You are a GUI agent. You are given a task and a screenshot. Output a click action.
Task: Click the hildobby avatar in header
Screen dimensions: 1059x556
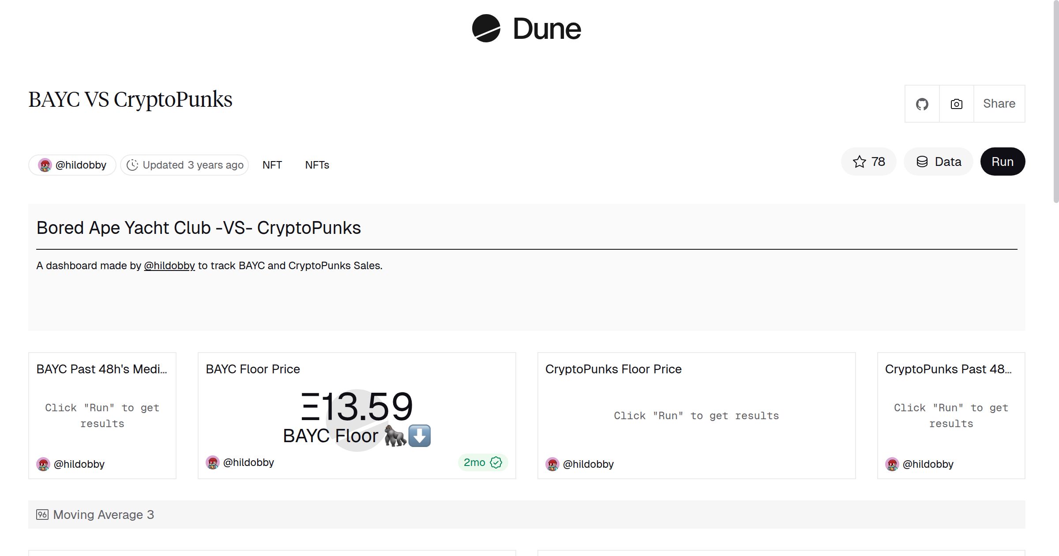[x=45, y=165]
